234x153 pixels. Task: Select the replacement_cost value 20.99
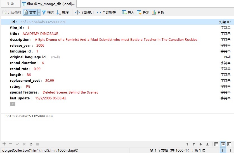pos(49,81)
